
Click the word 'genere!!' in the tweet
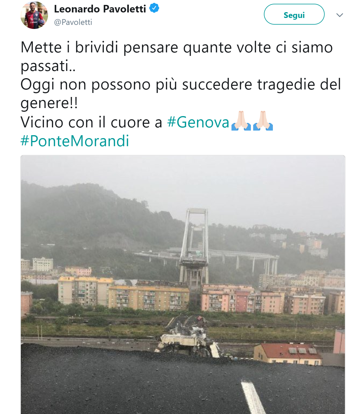49,103
